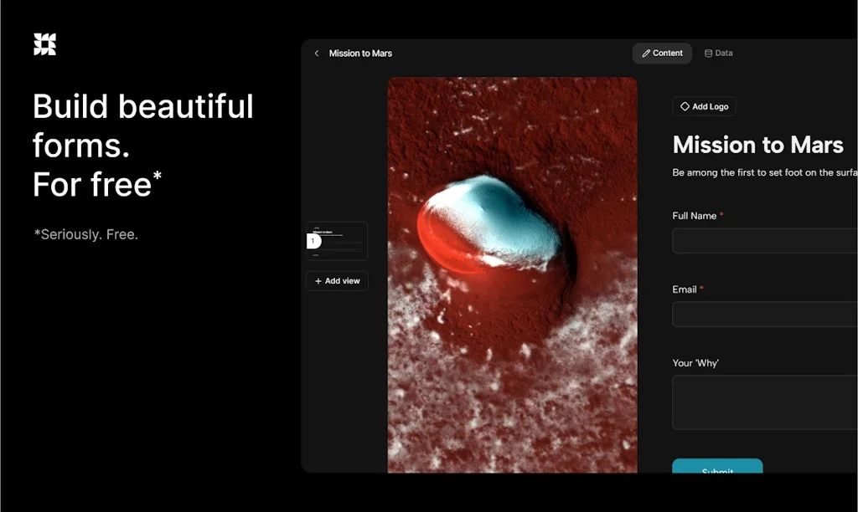Click Mission to Mars in the top bar
Image resolution: width=858 pixels, height=512 pixels.
(x=360, y=53)
